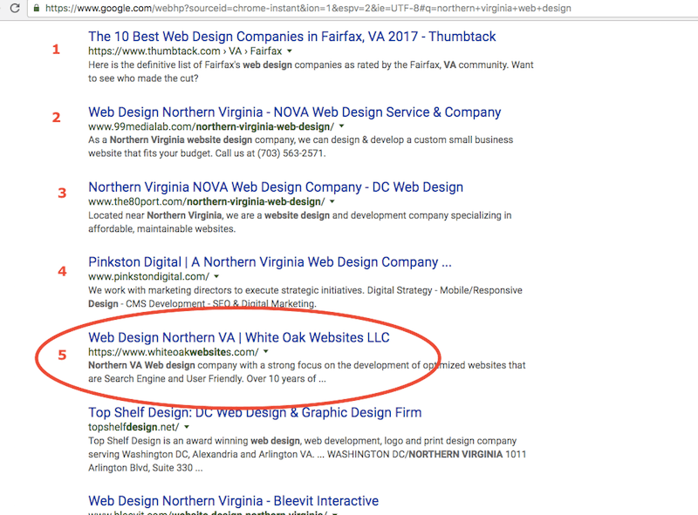Click the www.the80port.com URL text
This screenshot has width=698, height=515.
[x=207, y=202]
